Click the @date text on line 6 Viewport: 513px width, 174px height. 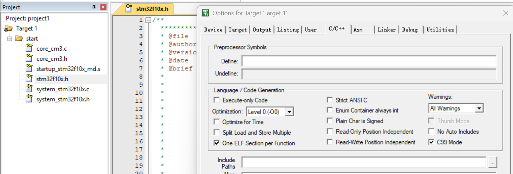(x=178, y=60)
